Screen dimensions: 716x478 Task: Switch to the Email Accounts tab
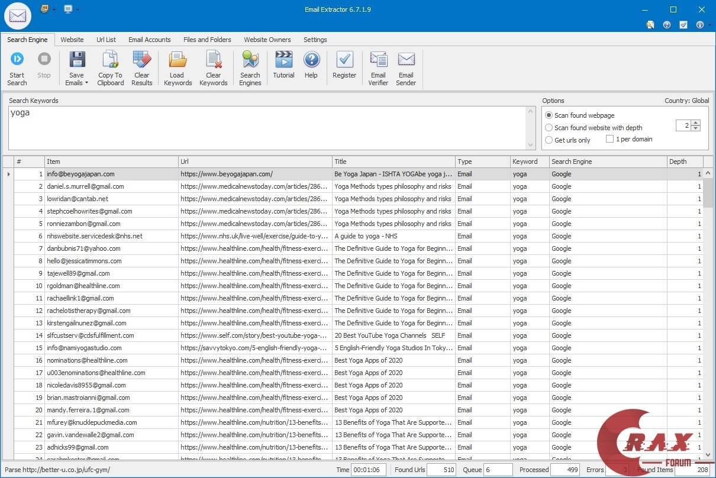[x=149, y=40]
